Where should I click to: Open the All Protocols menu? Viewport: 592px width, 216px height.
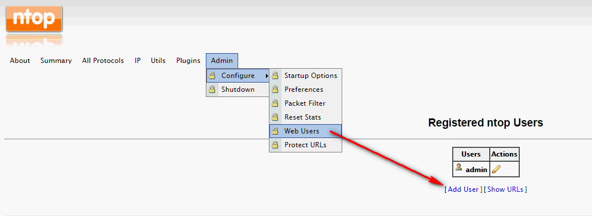tap(103, 61)
